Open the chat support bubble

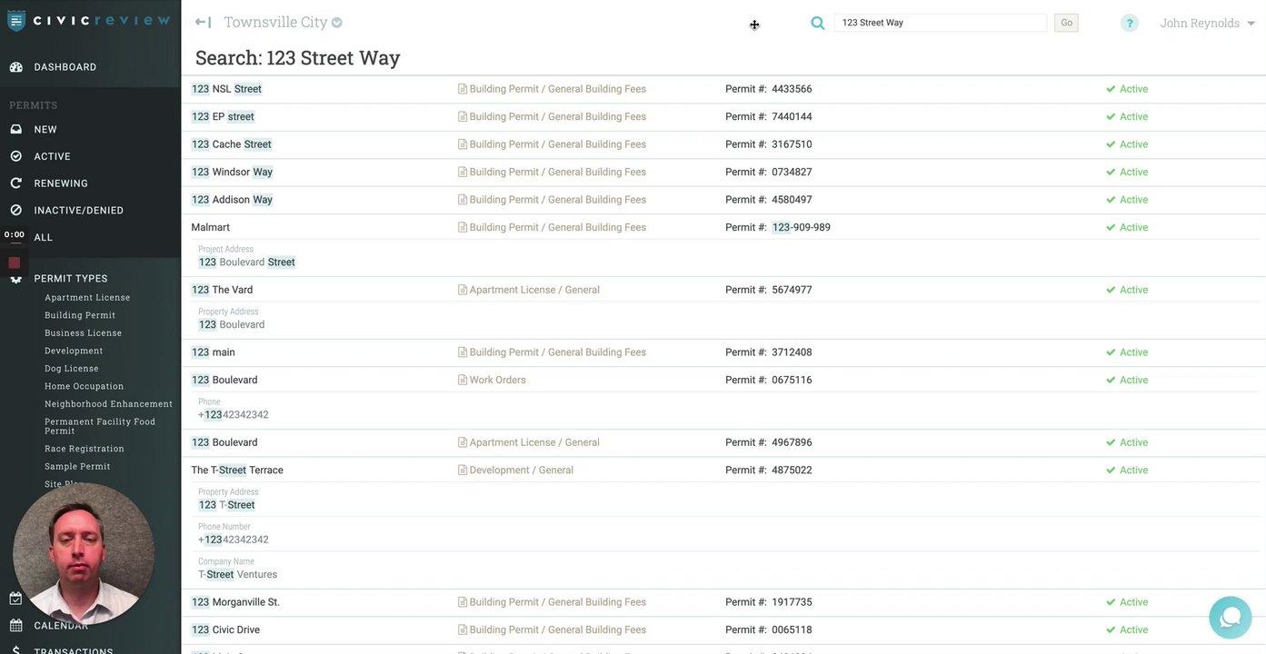[1231, 617]
